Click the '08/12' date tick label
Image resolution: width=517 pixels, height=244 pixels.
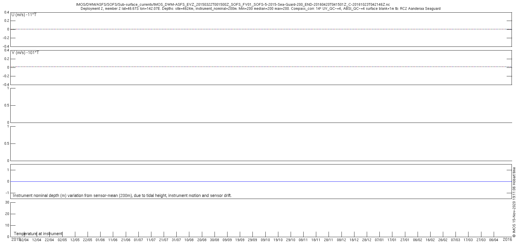coord(342,240)
